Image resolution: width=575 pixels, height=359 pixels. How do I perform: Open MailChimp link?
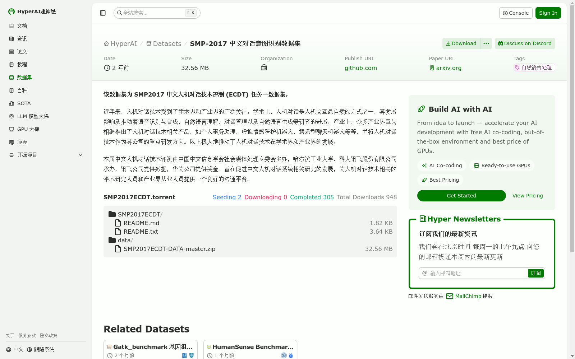[x=468, y=296]
